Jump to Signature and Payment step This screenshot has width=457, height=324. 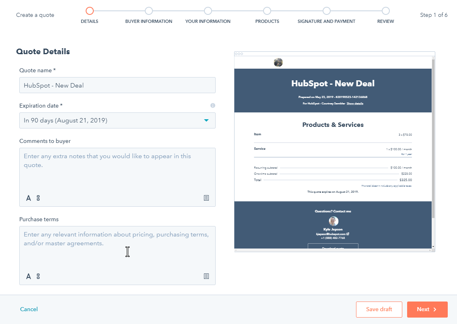click(327, 11)
